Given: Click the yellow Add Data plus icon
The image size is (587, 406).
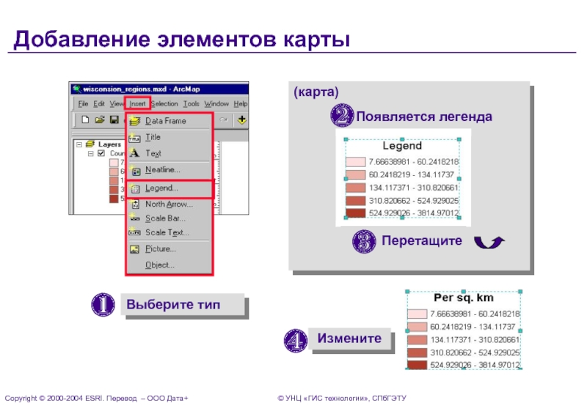Looking at the screenshot, I should coord(242,119).
